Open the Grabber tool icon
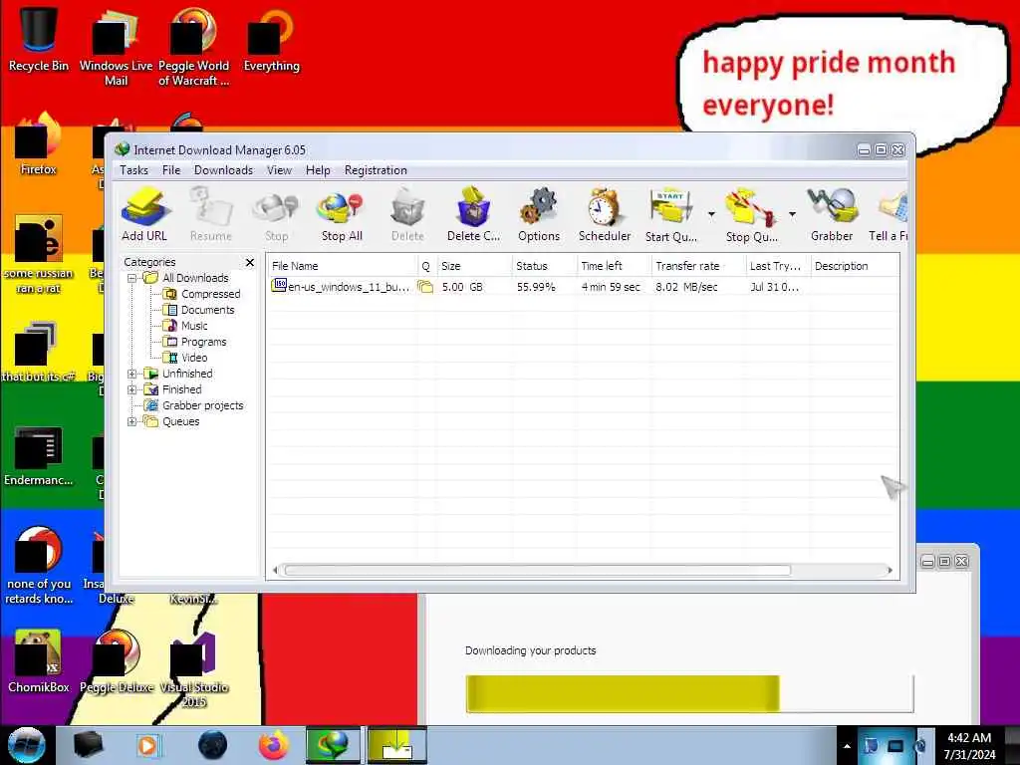 coord(832,215)
